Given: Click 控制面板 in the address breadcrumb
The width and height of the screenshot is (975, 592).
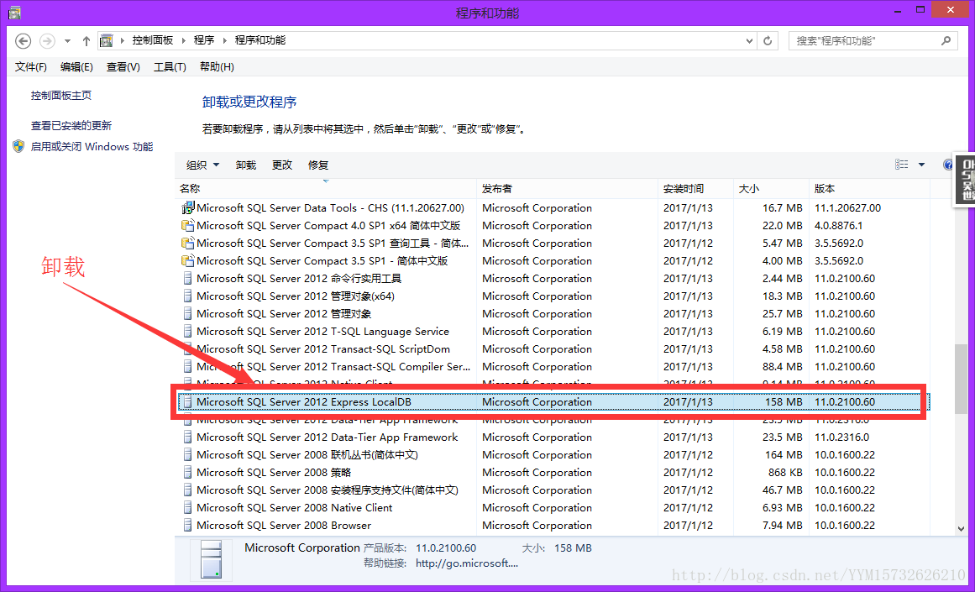Looking at the screenshot, I should 152,39.
